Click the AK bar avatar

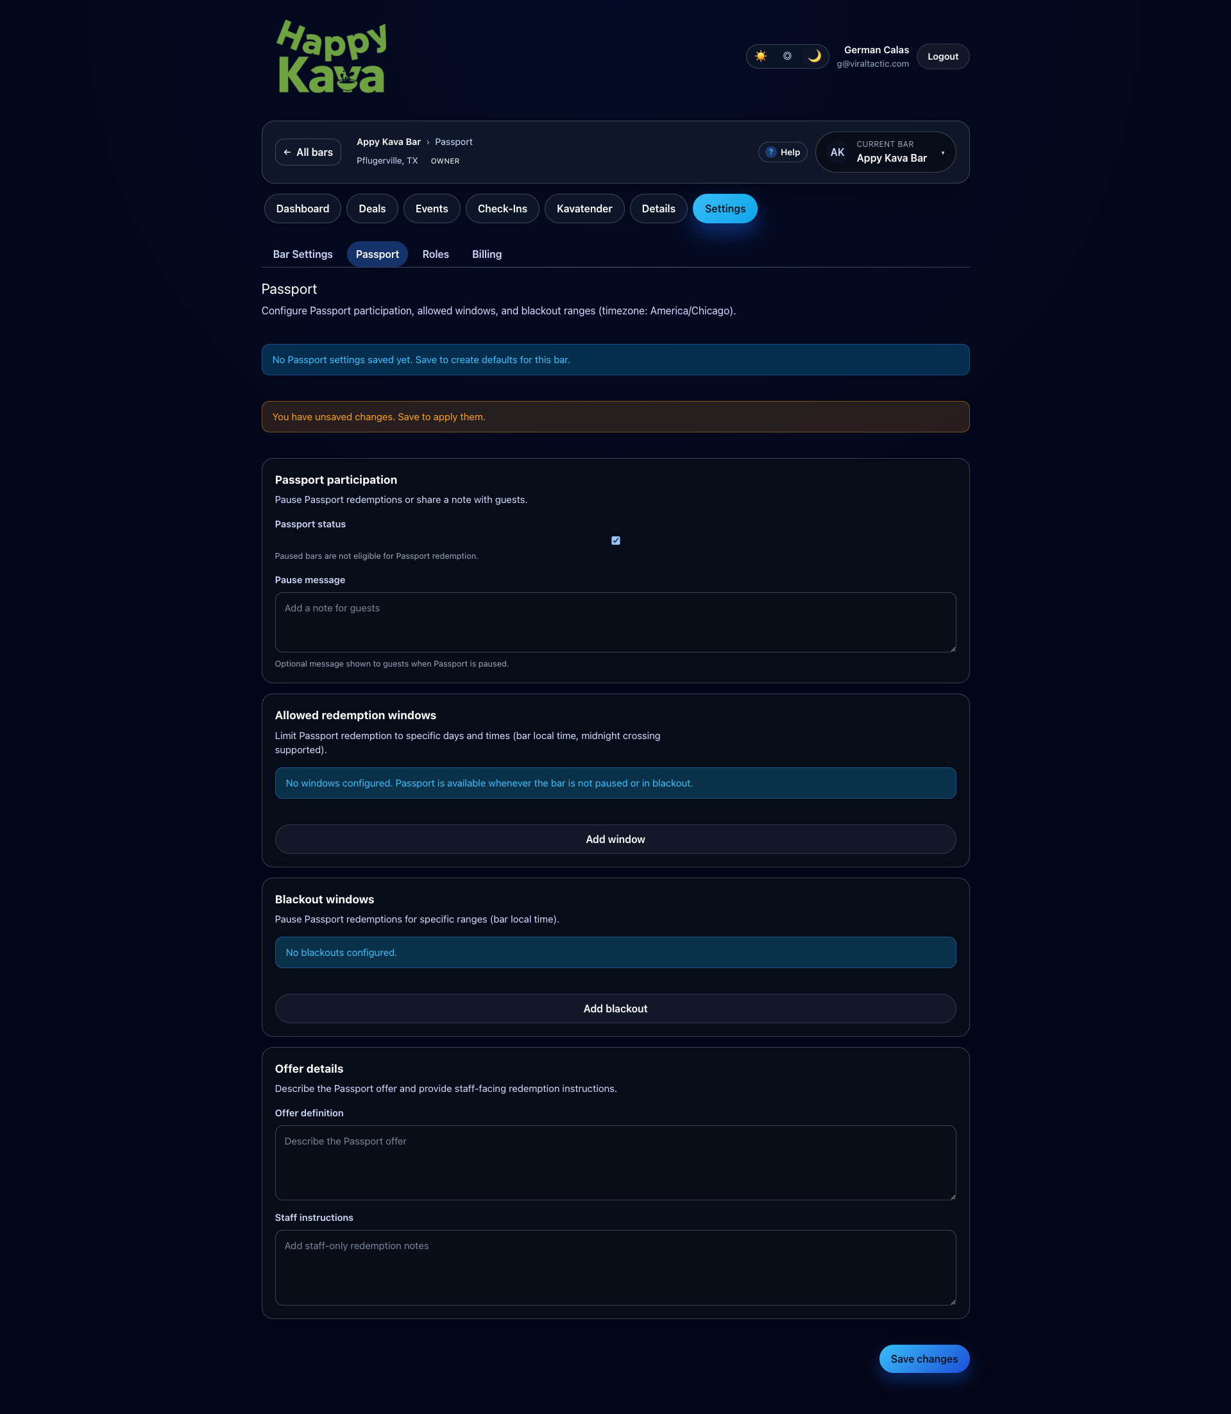click(x=836, y=153)
